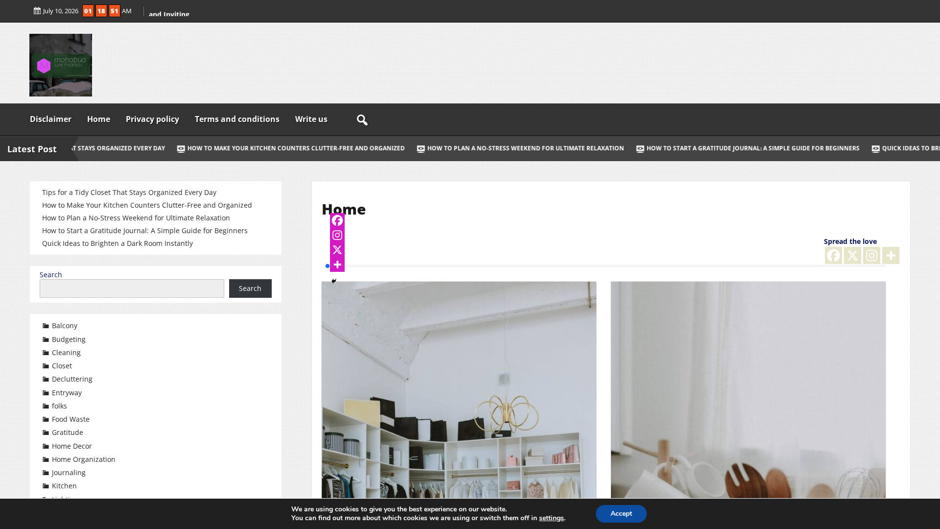
Task: Open the Journaling category
Action: click(x=69, y=473)
